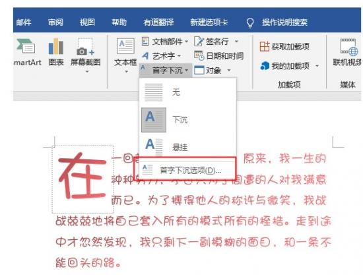Expand the 屏幕截图 dropdown arrow
The width and height of the screenshot is (363, 275).
[x=87, y=71]
